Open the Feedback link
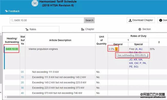The image size is (167, 100). [x=14, y=11]
